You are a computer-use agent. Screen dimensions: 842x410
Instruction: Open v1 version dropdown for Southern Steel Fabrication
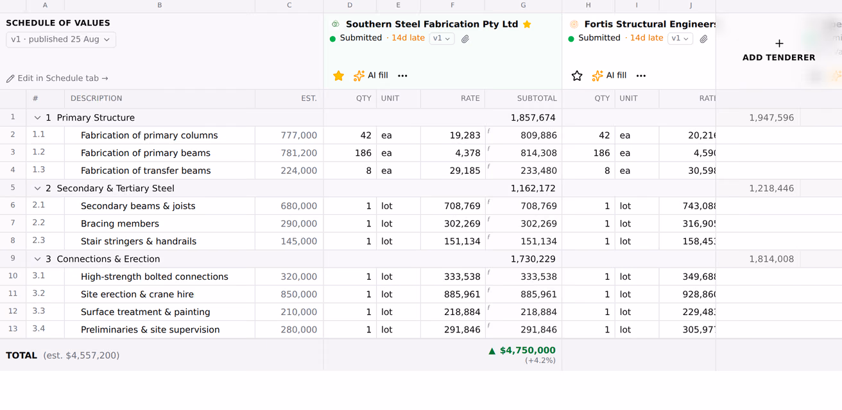(442, 38)
